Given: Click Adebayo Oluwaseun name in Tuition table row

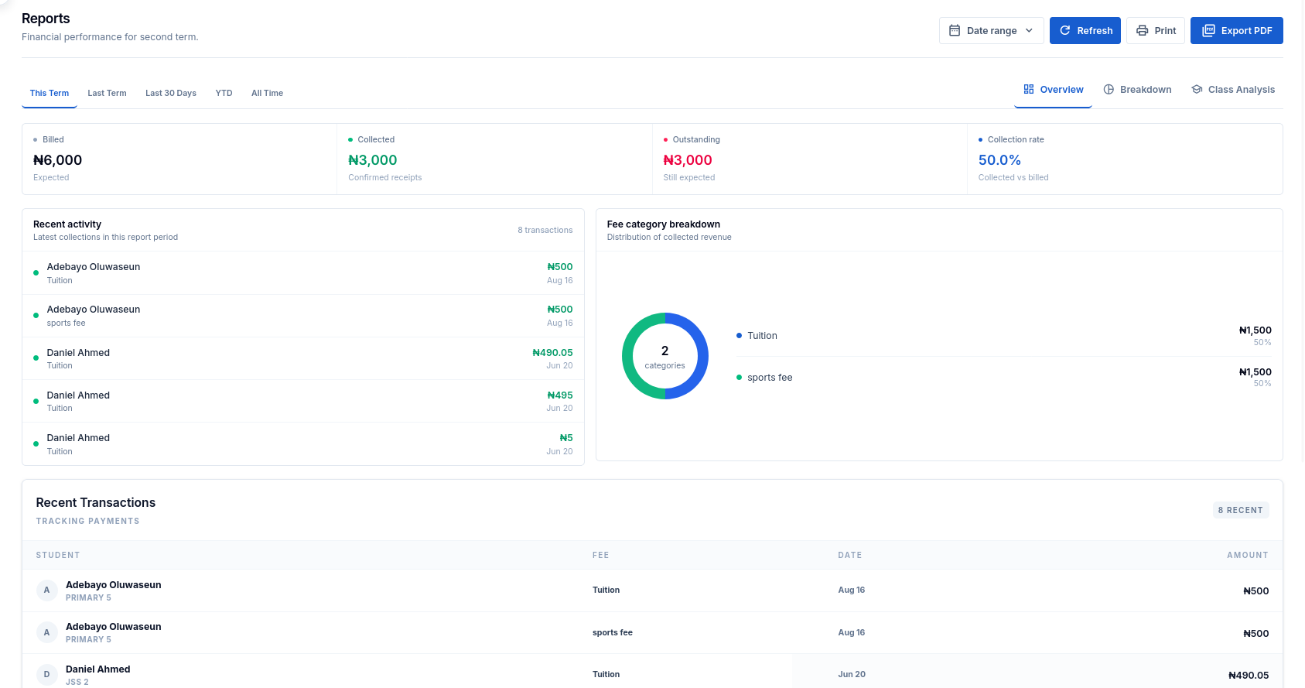Looking at the screenshot, I should [x=114, y=585].
